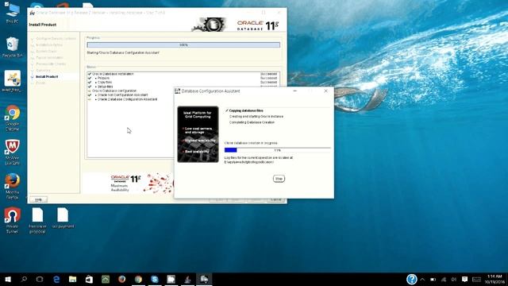
Task: Open the volume tray icon
Action: (x=454, y=279)
